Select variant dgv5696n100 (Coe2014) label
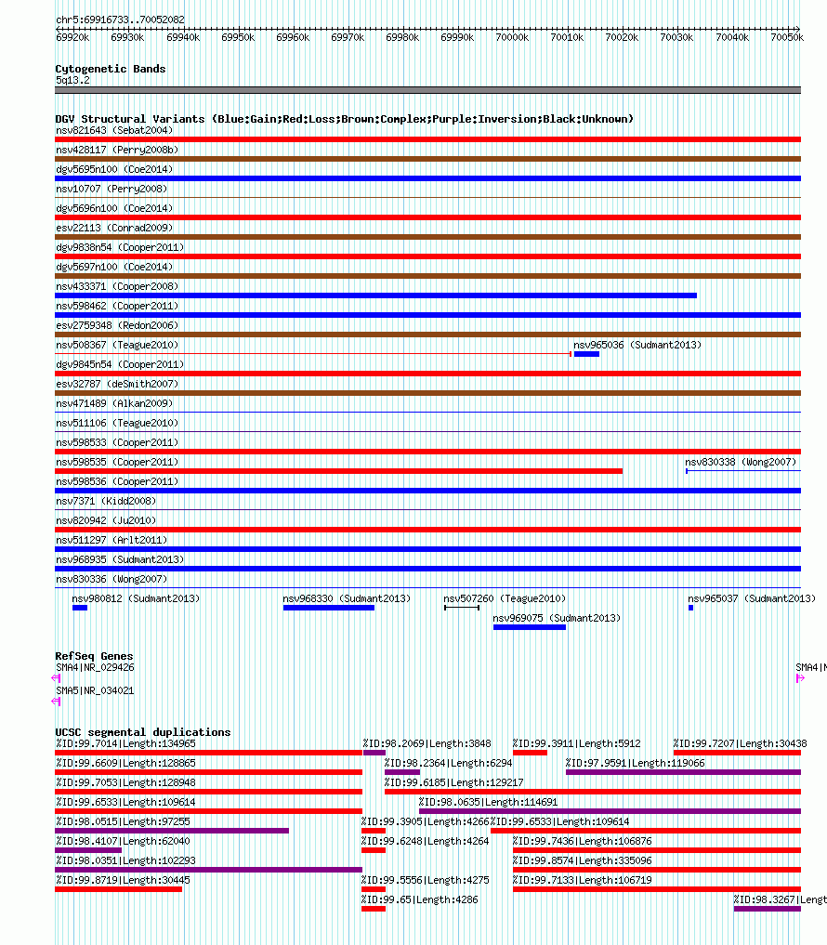 114,208
